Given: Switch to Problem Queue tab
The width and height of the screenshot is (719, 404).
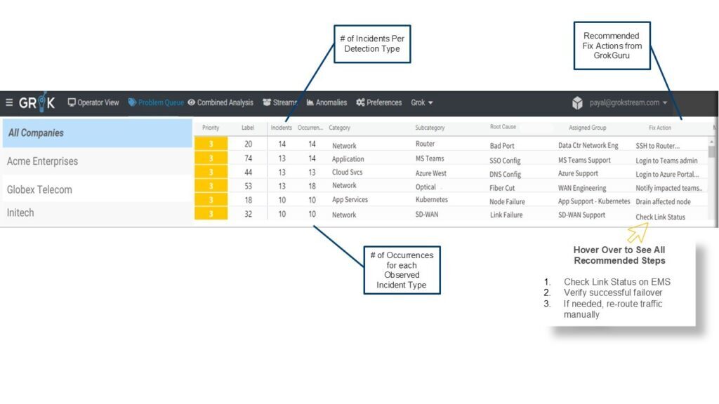Looking at the screenshot, I should coord(156,102).
